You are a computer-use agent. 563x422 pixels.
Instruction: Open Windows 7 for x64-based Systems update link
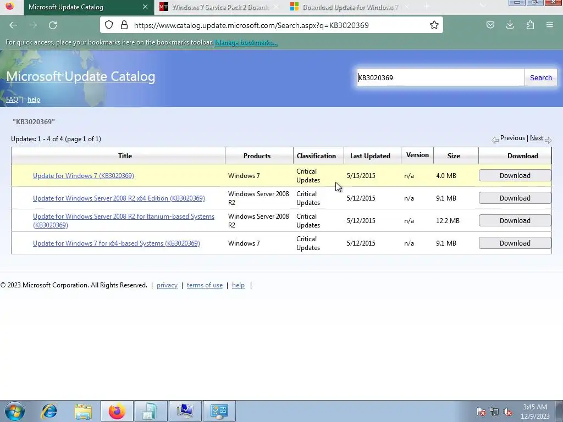click(117, 243)
